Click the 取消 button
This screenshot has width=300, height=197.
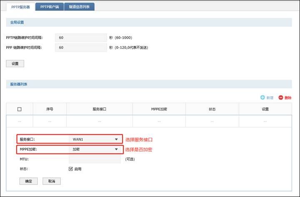(x=51, y=181)
